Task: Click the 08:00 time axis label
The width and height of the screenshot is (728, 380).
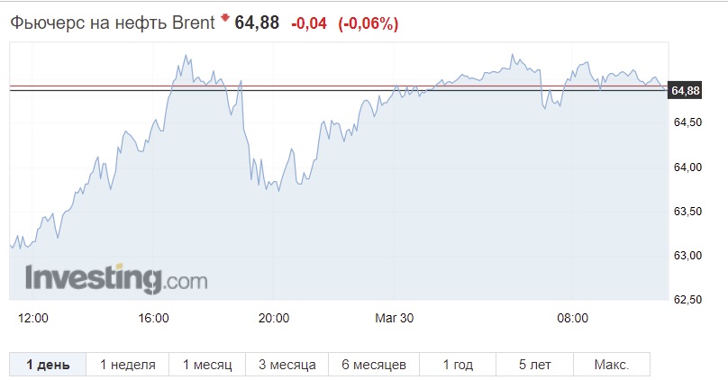Action: coord(572,318)
